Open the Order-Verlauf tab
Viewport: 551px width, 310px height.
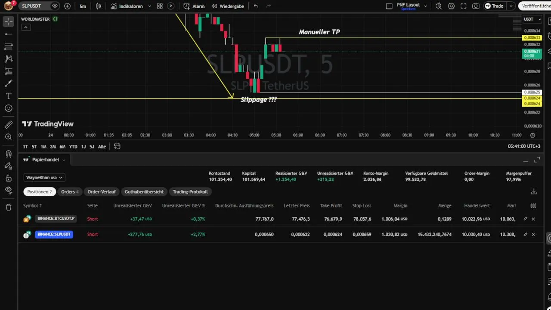coord(102,192)
